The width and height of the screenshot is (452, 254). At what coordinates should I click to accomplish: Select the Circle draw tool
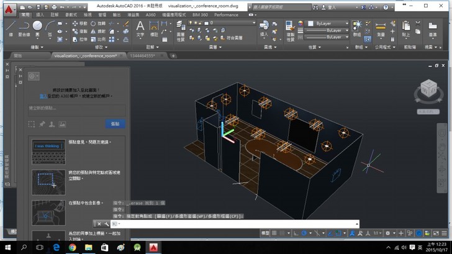tap(37, 26)
